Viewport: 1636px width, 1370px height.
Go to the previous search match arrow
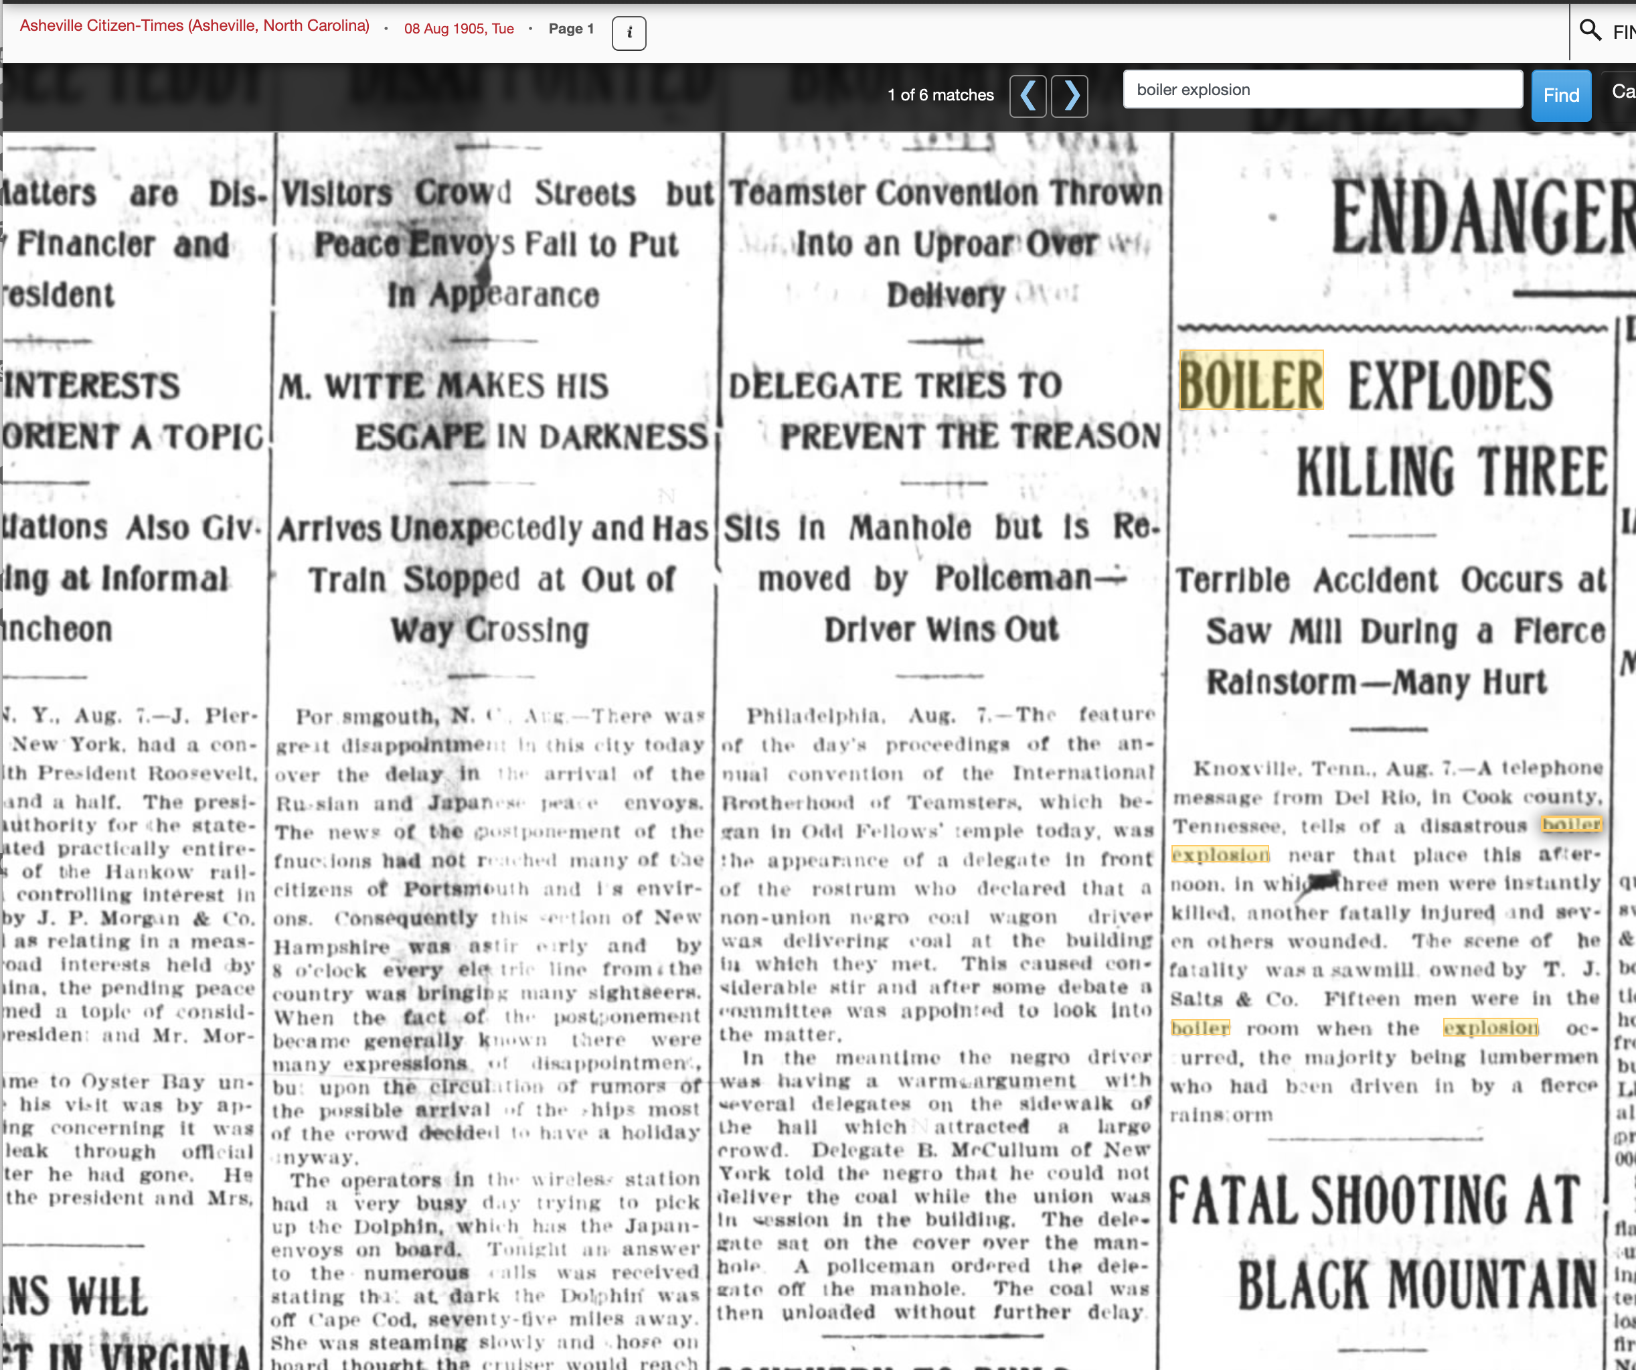(1028, 96)
